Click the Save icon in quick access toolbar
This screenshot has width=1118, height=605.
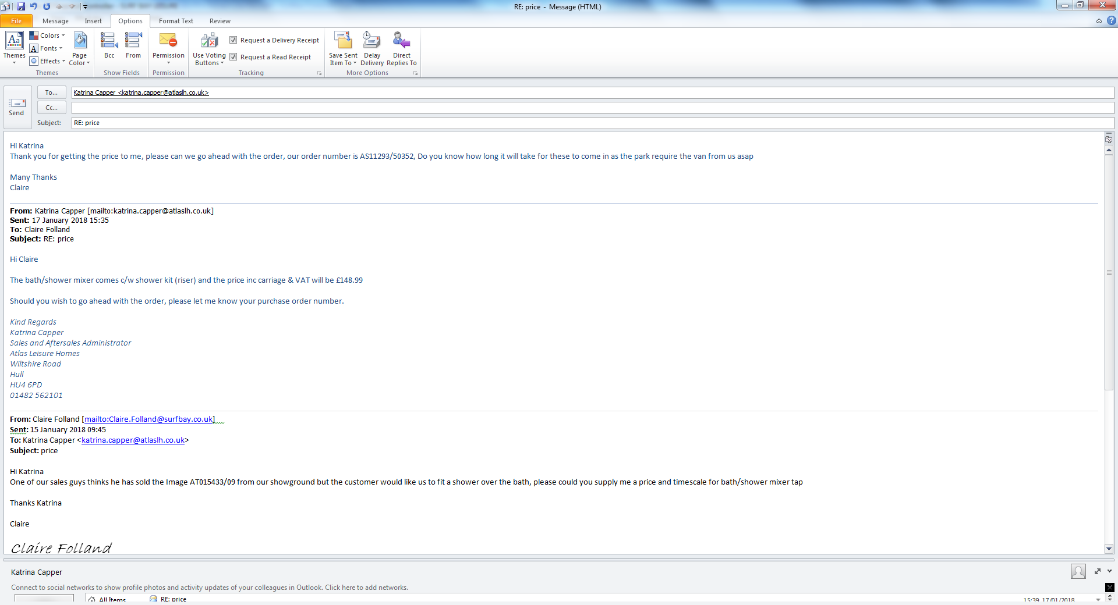(21, 6)
